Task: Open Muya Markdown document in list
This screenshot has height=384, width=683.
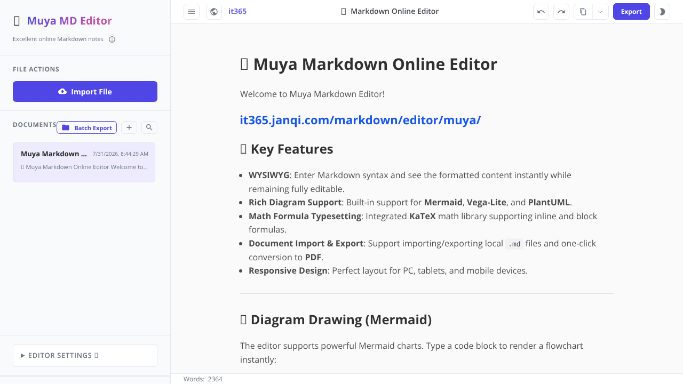Action: tap(84, 162)
